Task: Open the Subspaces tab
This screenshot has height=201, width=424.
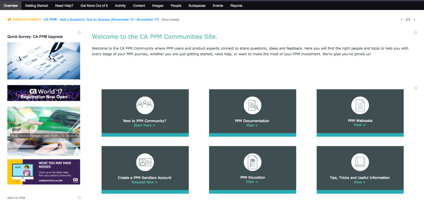Action: [x=197, y=6]
